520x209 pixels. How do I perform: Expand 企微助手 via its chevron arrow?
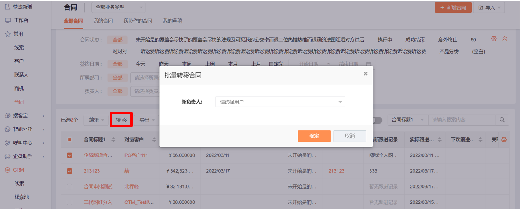pyautogui.click(x=43, y=156)
